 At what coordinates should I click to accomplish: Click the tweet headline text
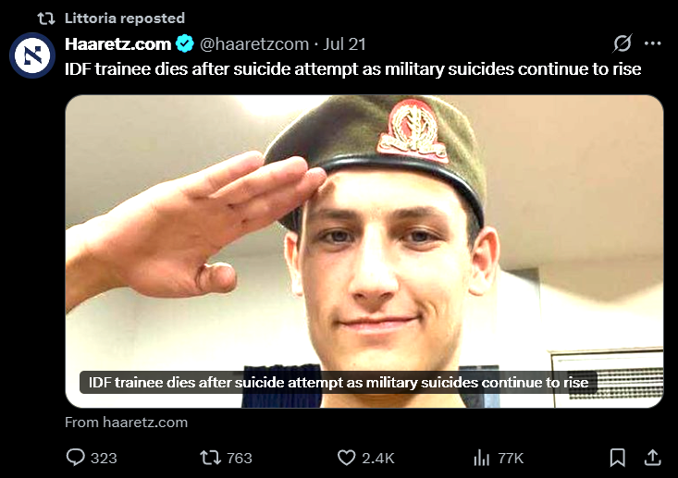tap(352, 69)
